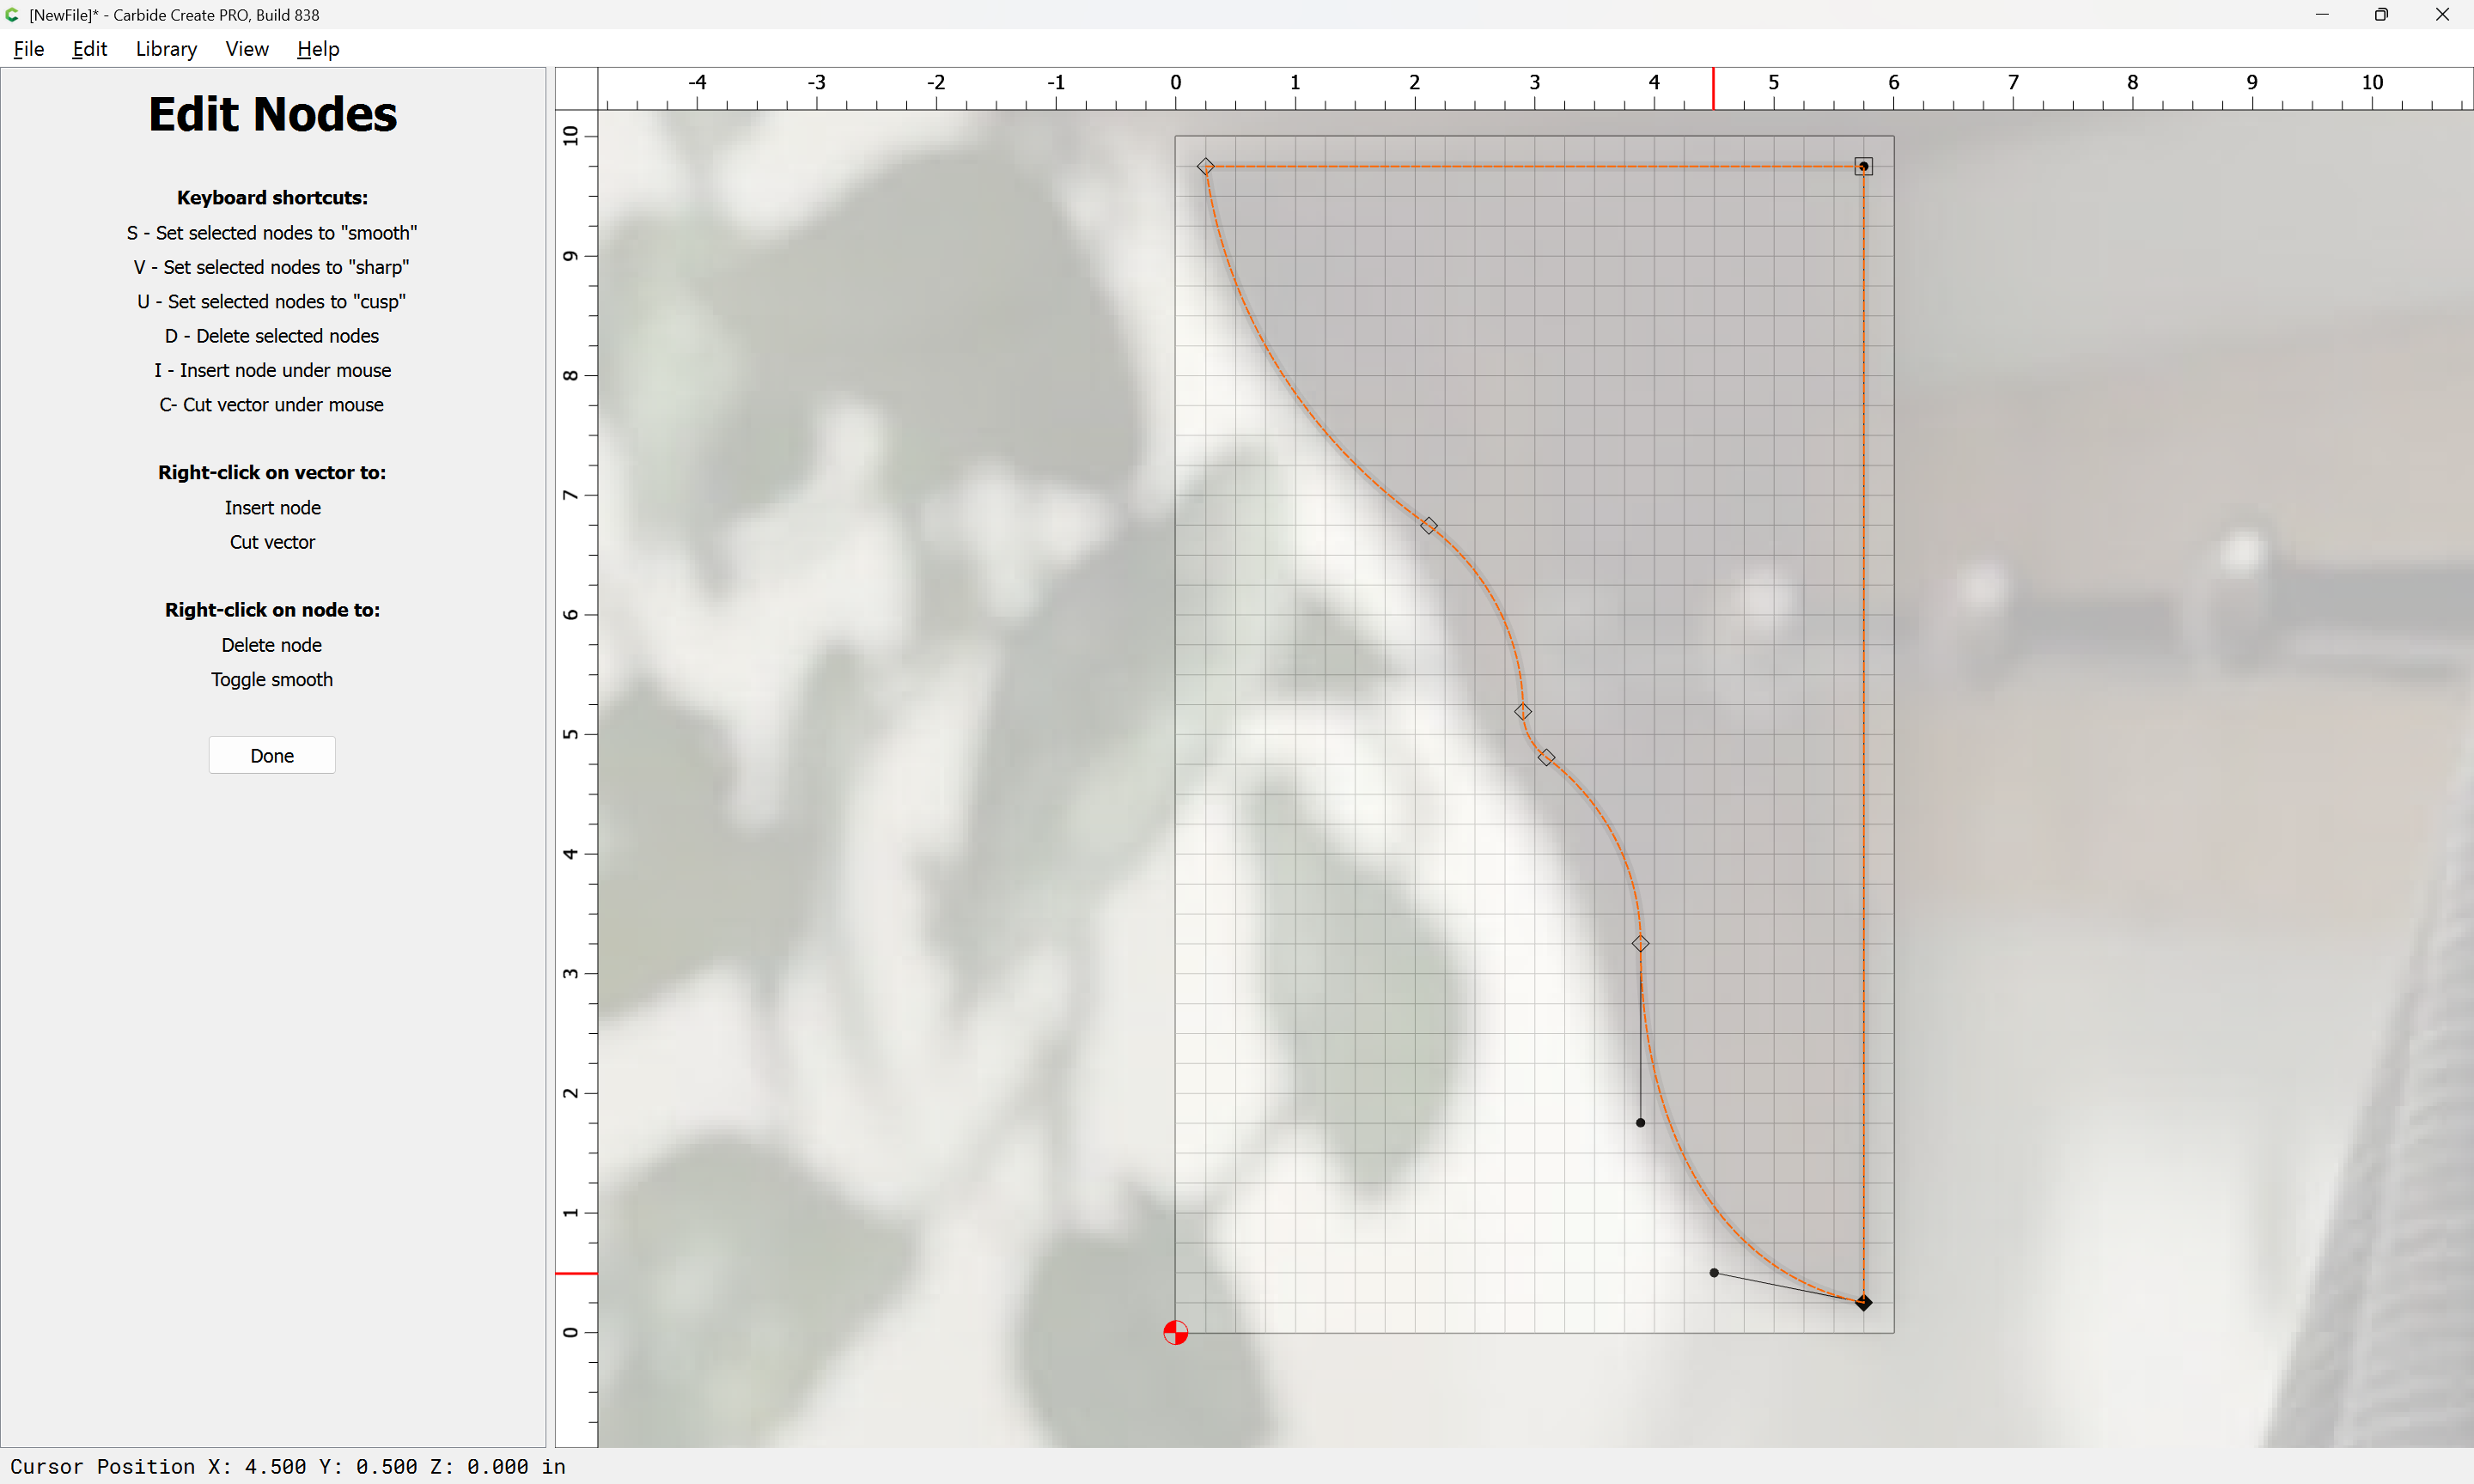The image size is (2474, 1484).
Task: Open the File menu
Action: pos(28,49)
